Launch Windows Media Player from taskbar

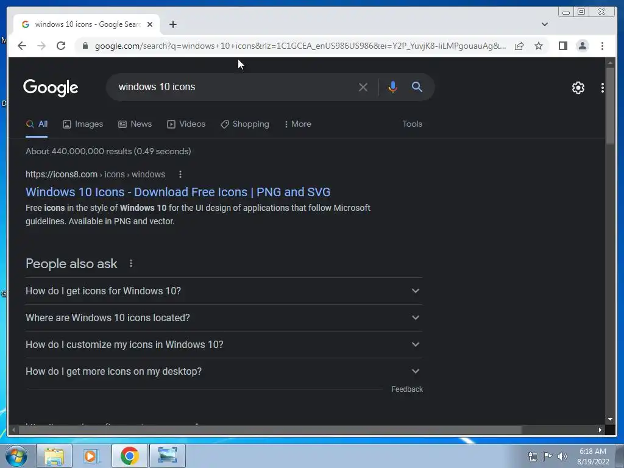91,456
